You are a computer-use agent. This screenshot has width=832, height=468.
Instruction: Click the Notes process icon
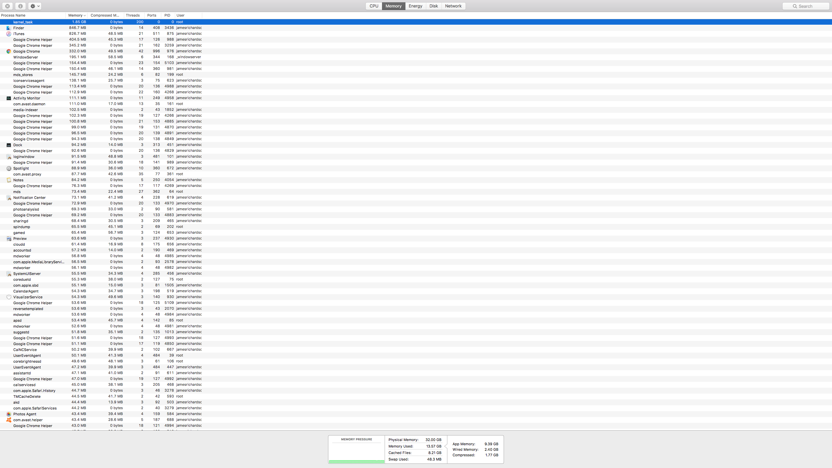tap(9, 180)
